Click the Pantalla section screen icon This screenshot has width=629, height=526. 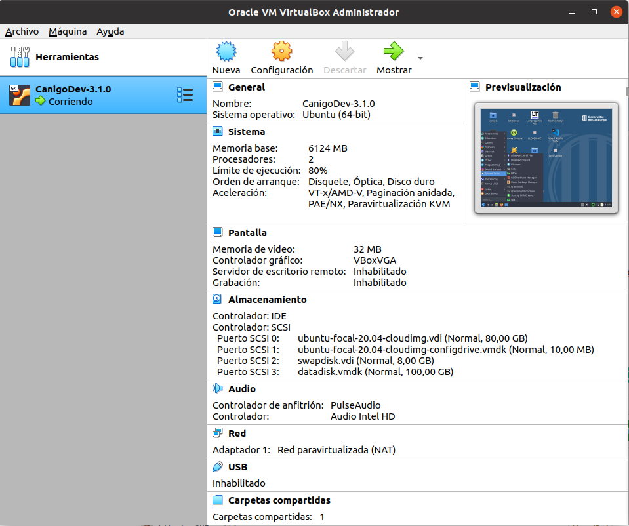[x=217, y=232]
